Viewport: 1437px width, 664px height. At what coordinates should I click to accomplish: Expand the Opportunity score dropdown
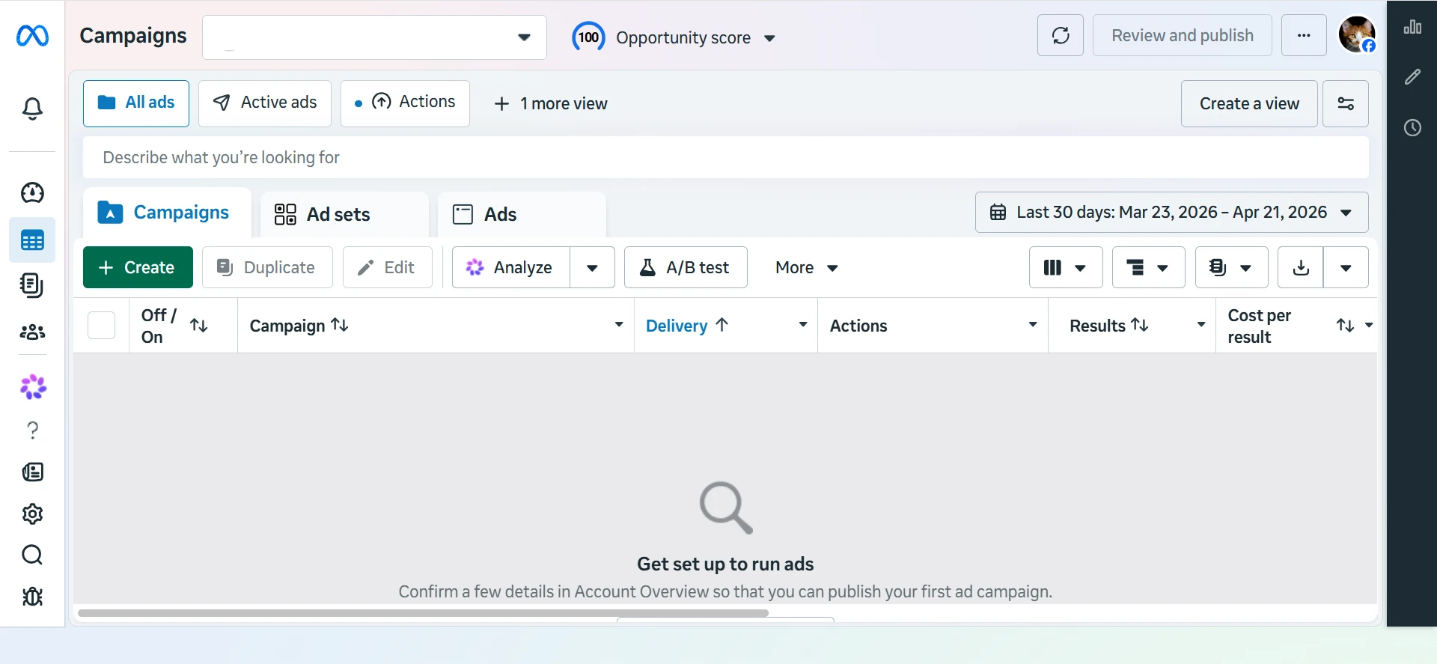[769, 38]
